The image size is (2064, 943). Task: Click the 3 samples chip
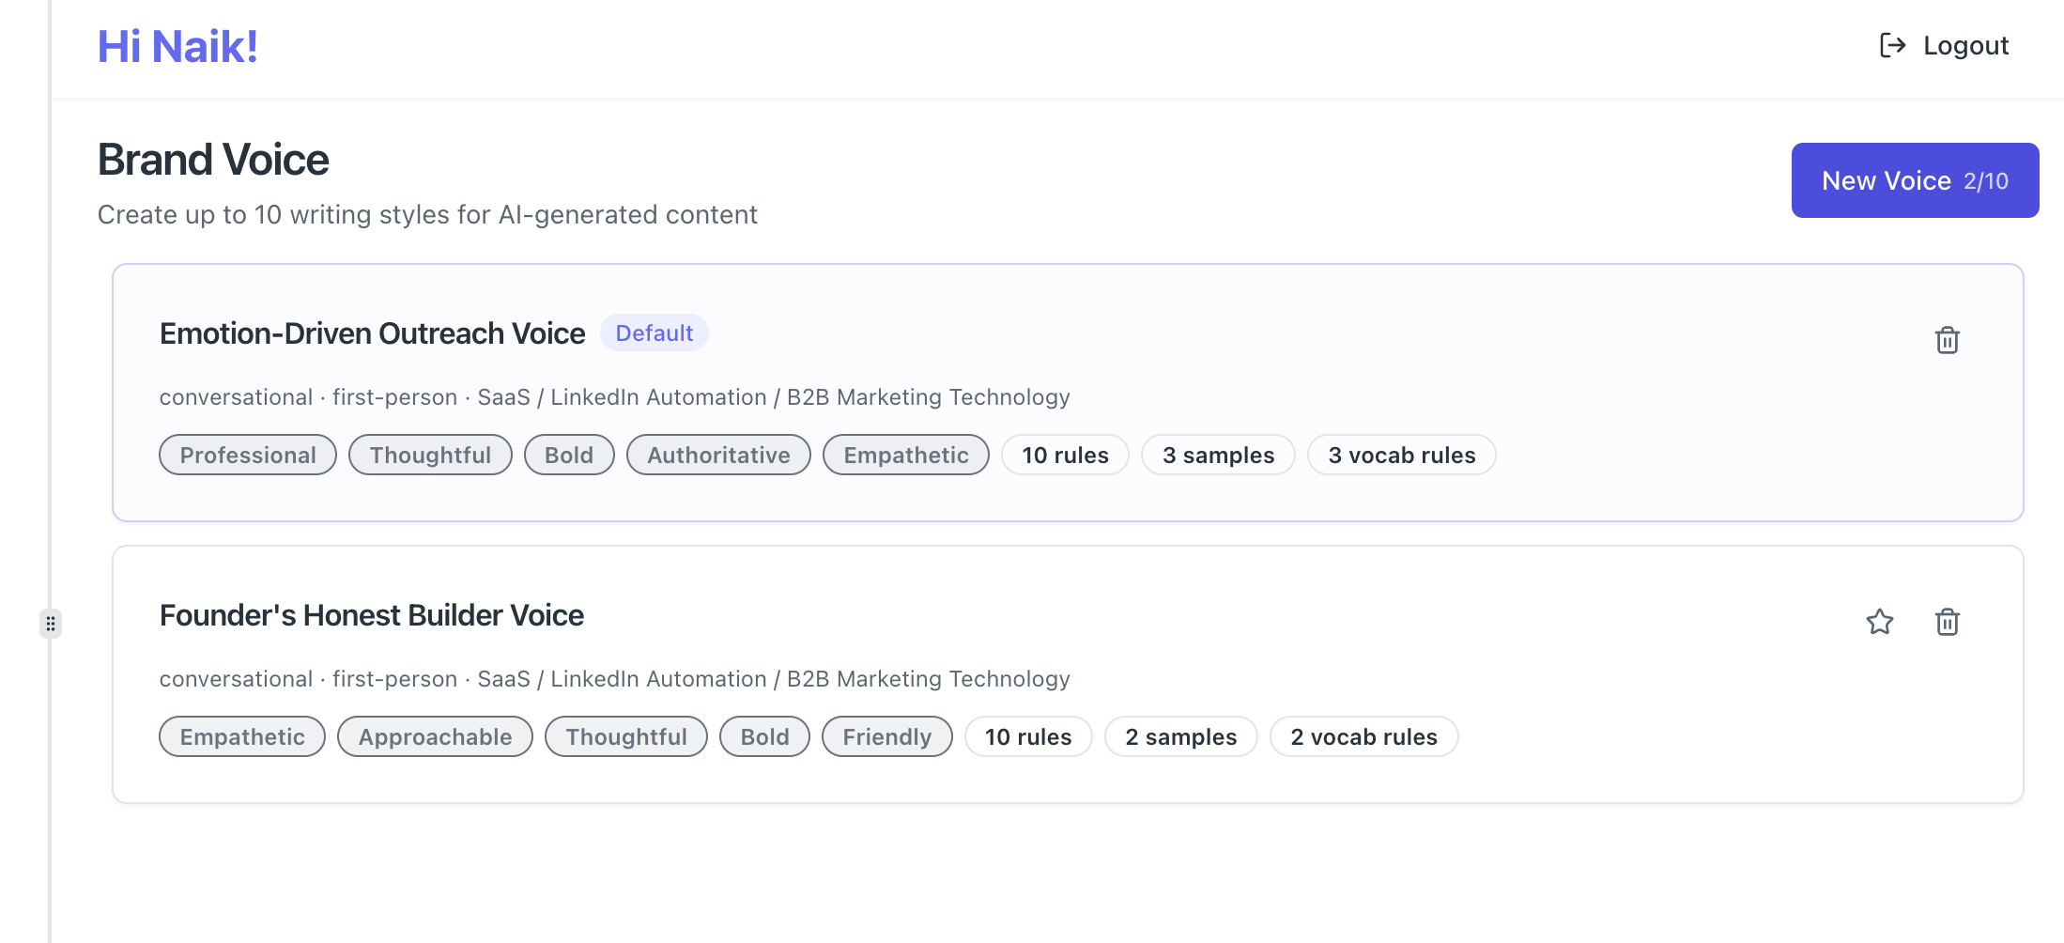(1218, 455)
